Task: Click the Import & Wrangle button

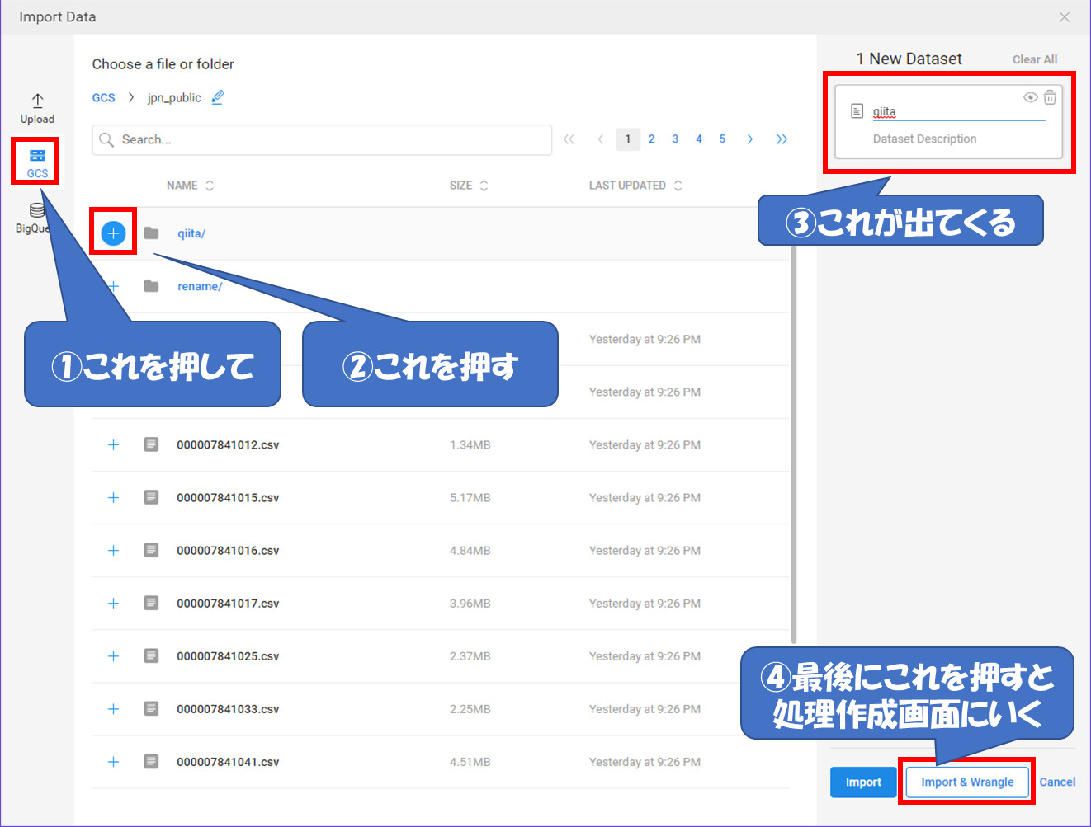Action: 967,782
